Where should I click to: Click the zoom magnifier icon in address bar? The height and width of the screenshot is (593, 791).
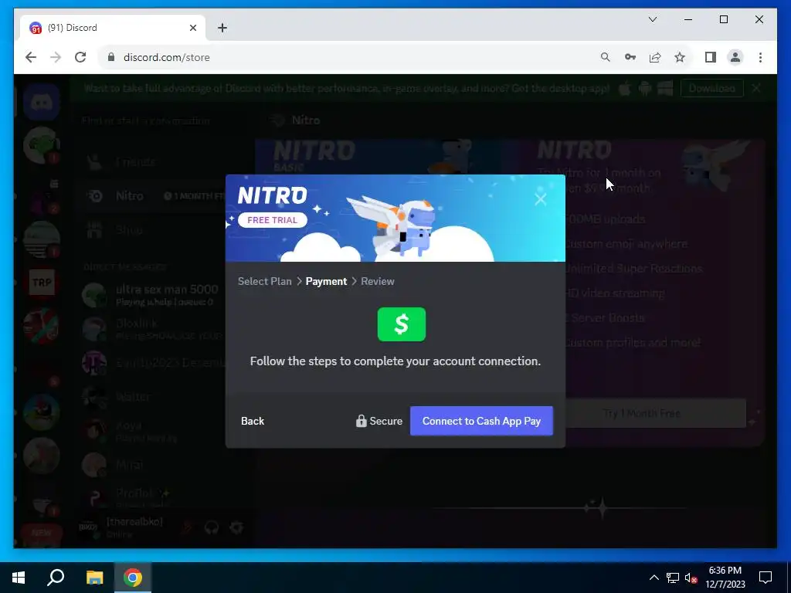605,57
